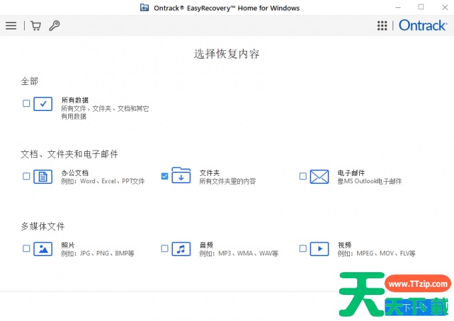Click the 像MS Outlook电子邮件 description

click(x=370, y=181)
